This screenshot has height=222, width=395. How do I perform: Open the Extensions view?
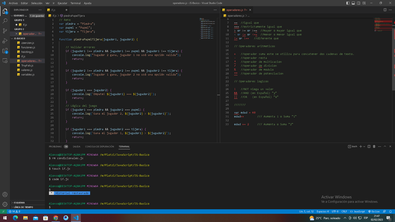pyautogui.click(x=5, y=51)
